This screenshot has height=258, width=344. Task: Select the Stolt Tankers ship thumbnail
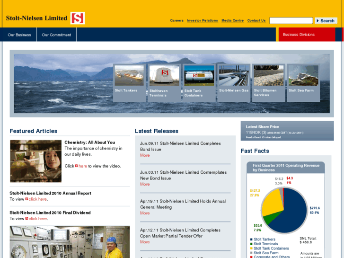coord(129,75)
